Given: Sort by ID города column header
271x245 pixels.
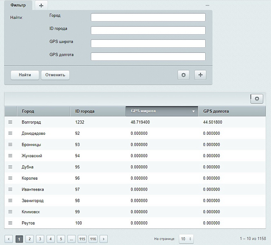Looking at the screenshot, I should coord(98,111).
